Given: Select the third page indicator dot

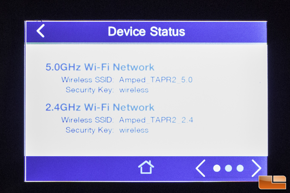Looking at the screenshot, I should (x=240, y=168).
